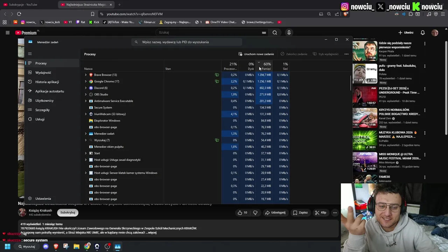Open YouTube guide hamburger menu
Viewport: 448px width, 252px height.
coord(7,33)
